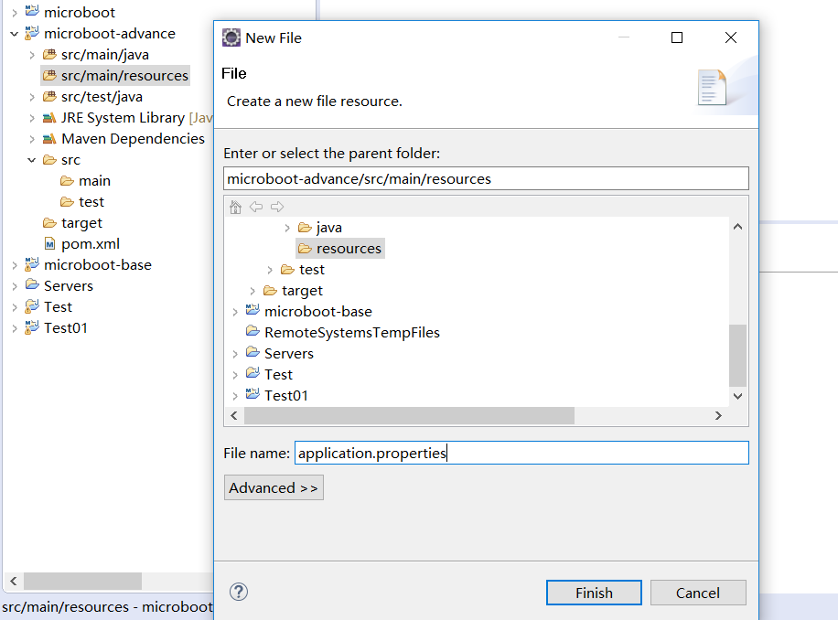Expand the target folder in dialog tree
Screen dimensions: 838x620
(x=252, y=291)
